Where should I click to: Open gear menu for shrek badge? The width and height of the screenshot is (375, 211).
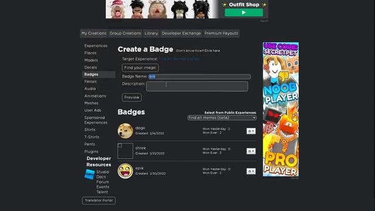coord(251,151)
